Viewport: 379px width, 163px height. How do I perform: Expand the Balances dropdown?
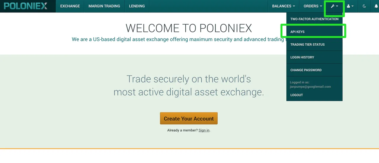pyautogui.click(x=283, y=6)
